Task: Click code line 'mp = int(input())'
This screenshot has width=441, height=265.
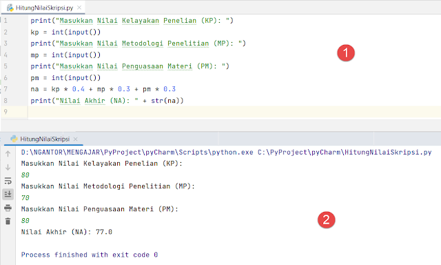Action: point(65,55)
